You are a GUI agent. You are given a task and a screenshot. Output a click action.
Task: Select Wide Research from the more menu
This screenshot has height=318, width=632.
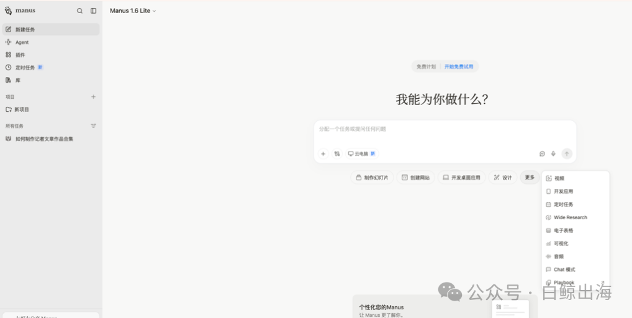click(575, 217)
